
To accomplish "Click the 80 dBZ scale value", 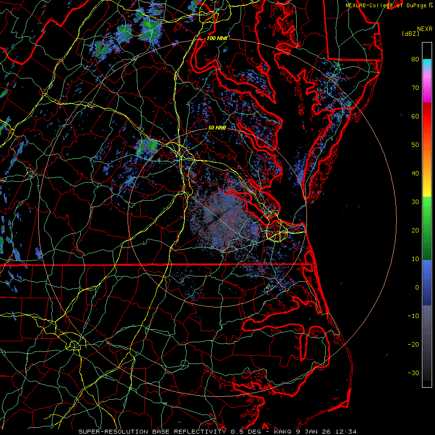I will (x=415, y=59).
